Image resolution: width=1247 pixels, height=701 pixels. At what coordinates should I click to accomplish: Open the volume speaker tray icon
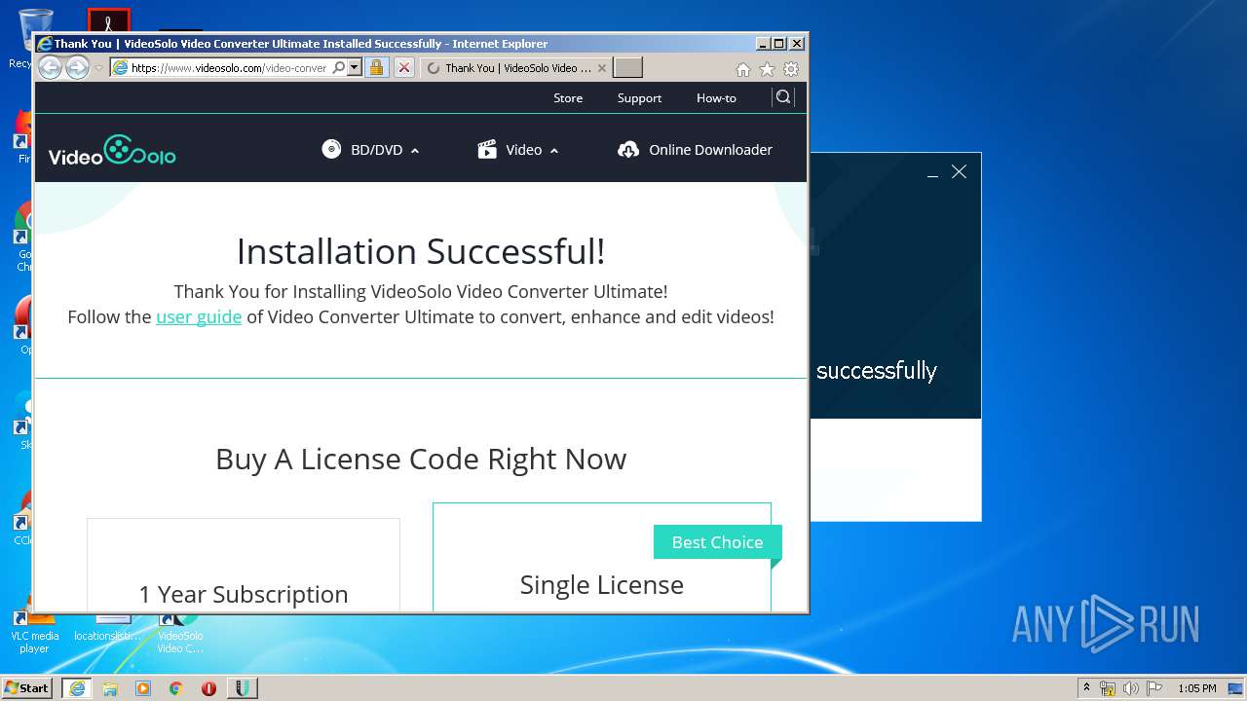coord(1131,688)
